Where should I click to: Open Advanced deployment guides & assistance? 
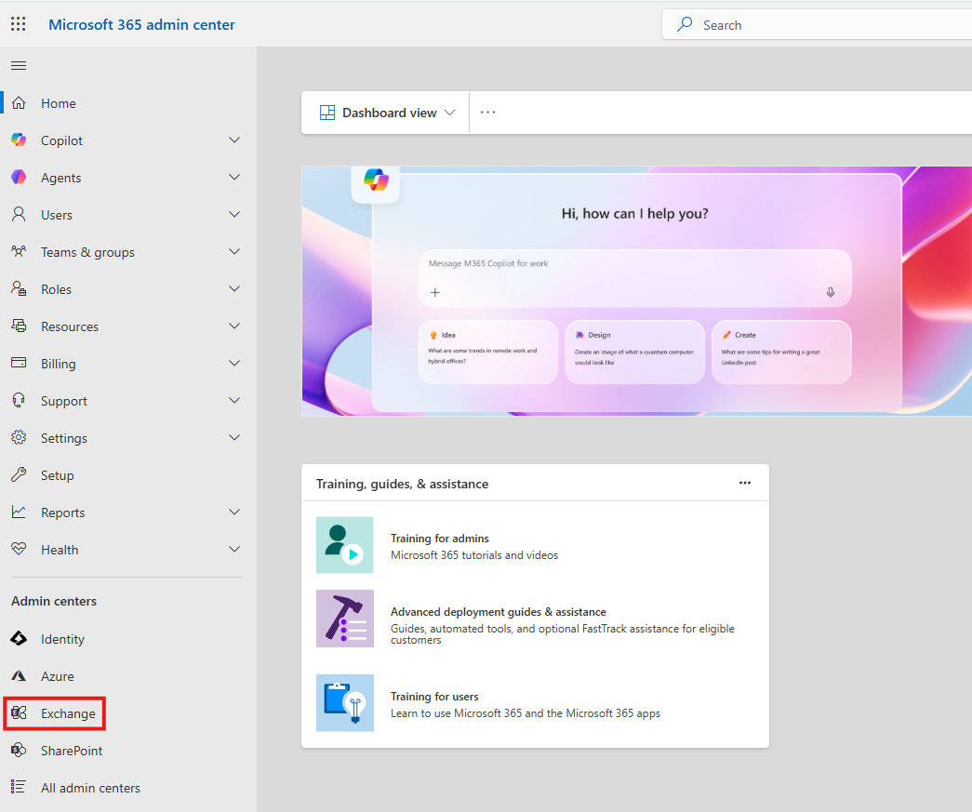pos(498,612)
